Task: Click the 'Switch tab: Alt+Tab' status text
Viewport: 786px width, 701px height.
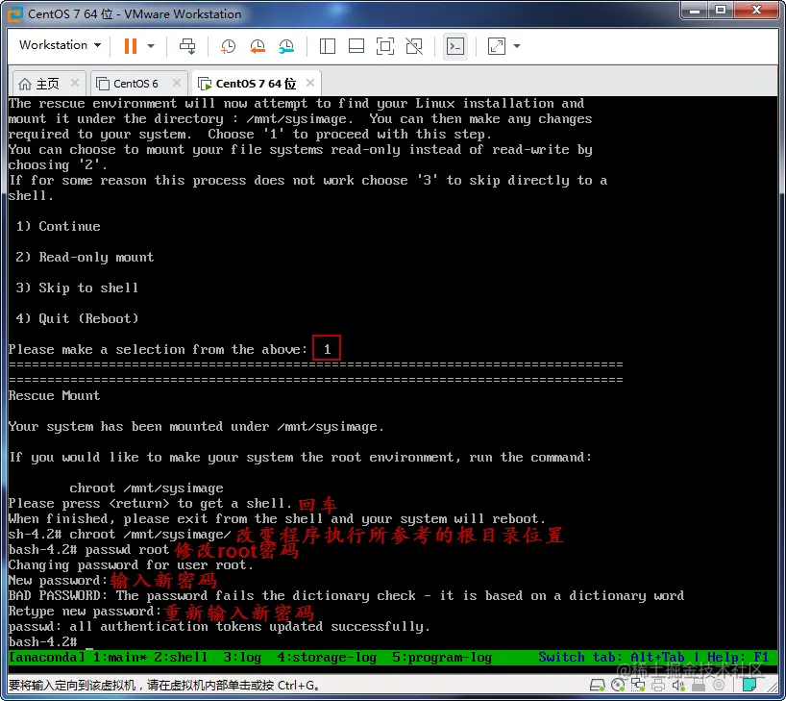Action: pos(611,658)
